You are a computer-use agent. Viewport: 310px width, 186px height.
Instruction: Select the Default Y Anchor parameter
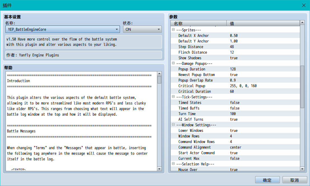235,41
